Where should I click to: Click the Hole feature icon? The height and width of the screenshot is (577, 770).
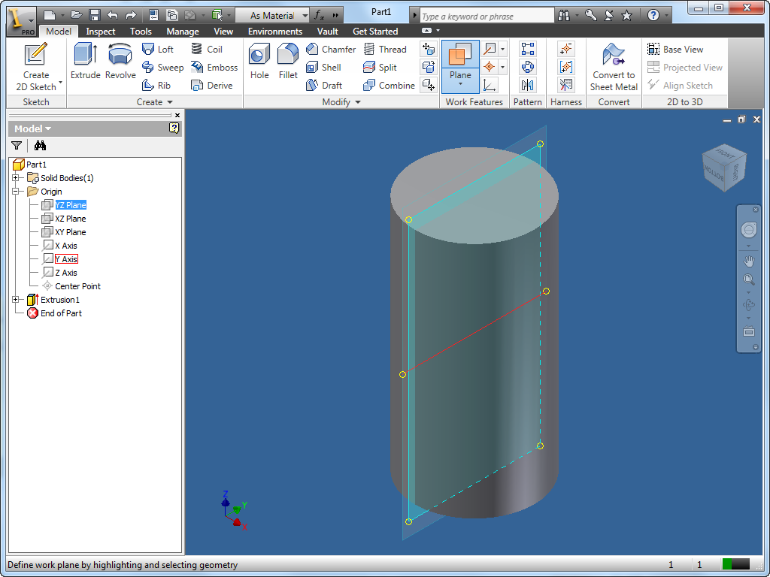(x=259, y=61)
